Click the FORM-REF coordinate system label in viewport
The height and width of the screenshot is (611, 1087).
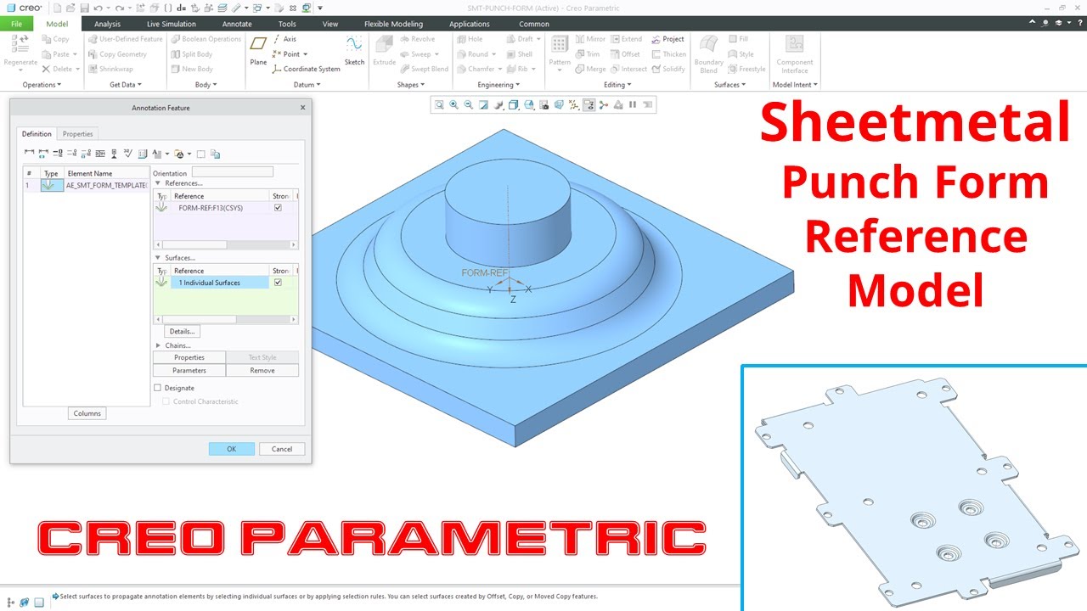(484, 273)
